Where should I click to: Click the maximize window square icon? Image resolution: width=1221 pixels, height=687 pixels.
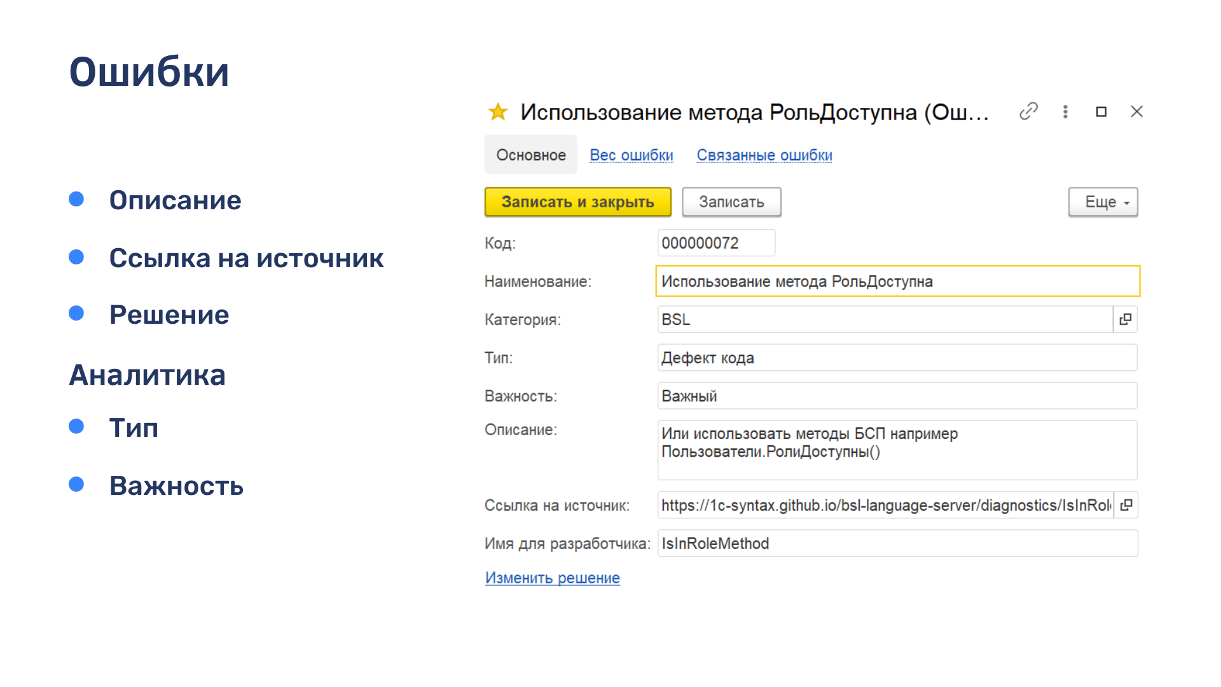click(1101, 112)
